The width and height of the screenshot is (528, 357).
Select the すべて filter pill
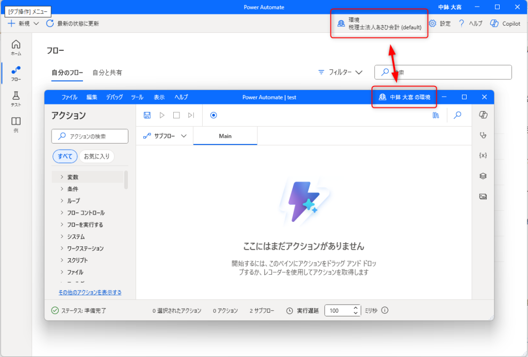point(65,156)
